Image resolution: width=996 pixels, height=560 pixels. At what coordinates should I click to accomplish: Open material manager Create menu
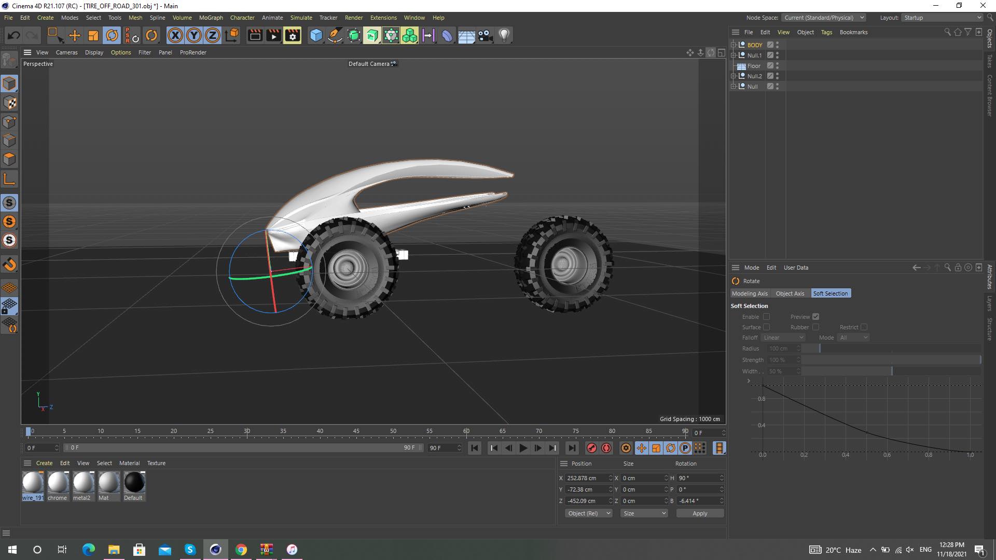tap(44, 463)
